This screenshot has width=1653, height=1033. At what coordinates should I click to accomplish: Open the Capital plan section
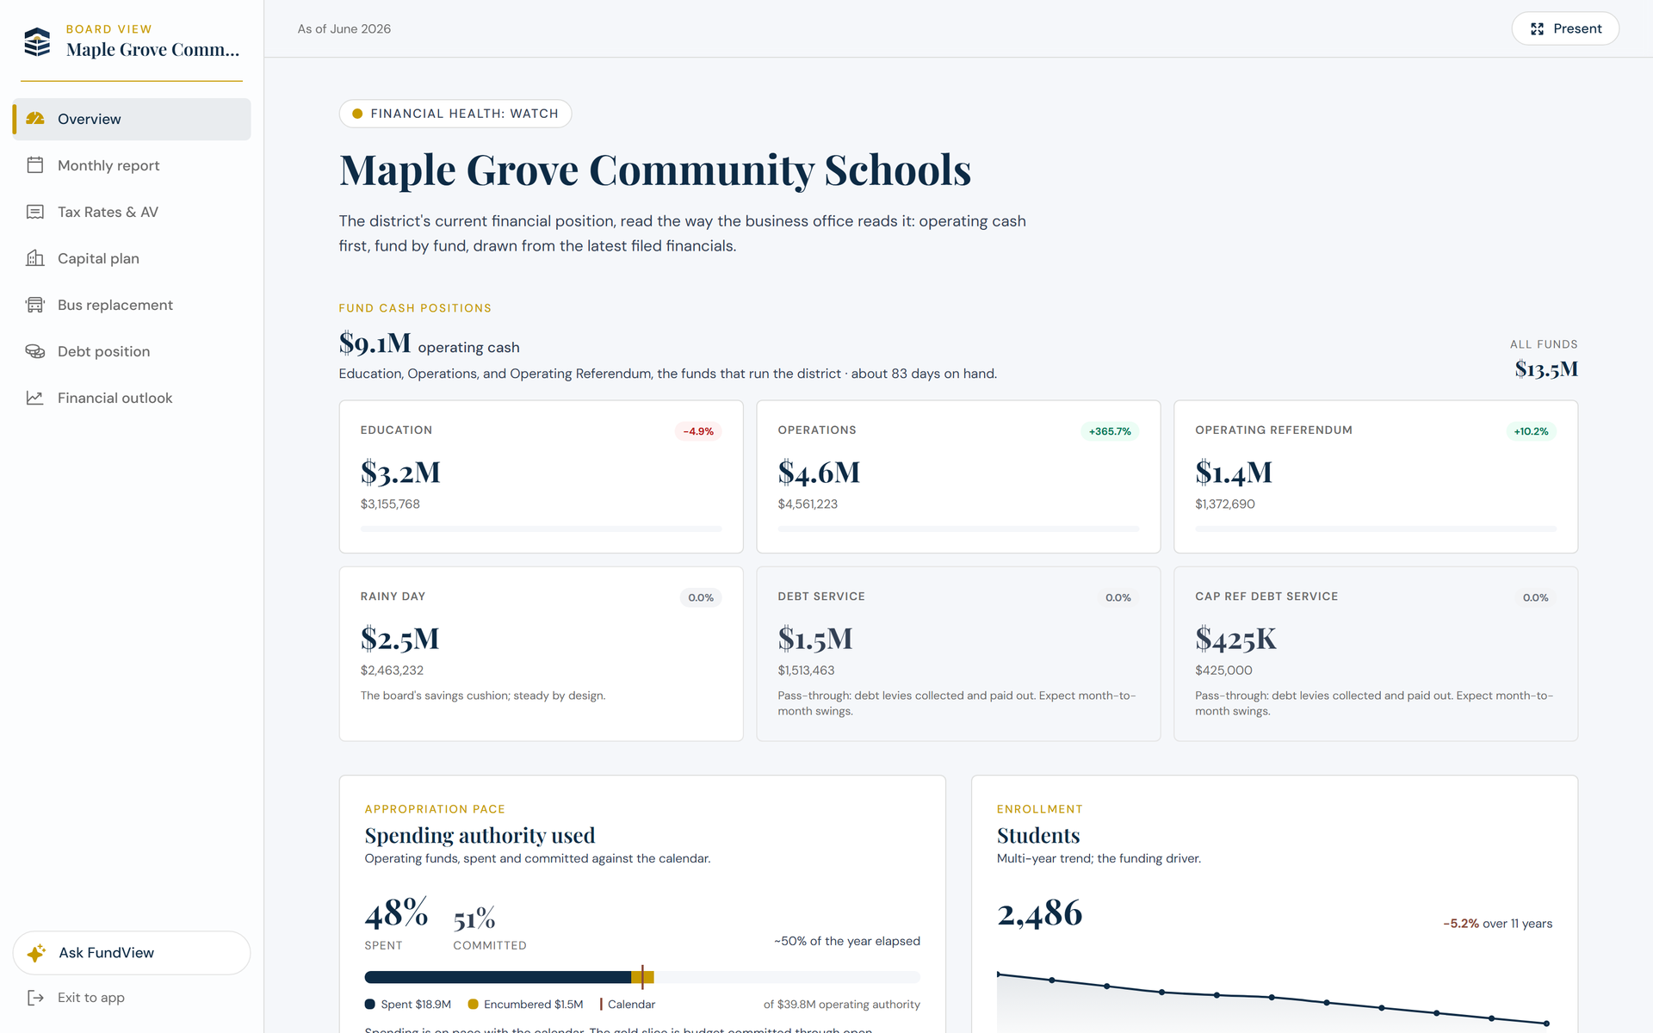click(132, 258)
